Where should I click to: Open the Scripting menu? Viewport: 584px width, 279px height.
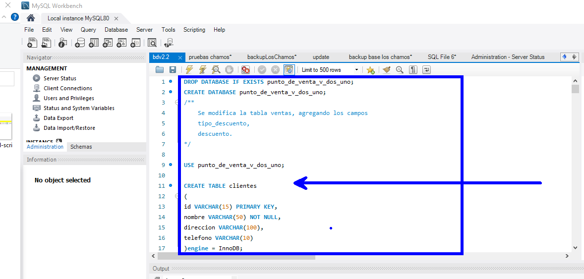pyautogui.click(x=194, y=30)
